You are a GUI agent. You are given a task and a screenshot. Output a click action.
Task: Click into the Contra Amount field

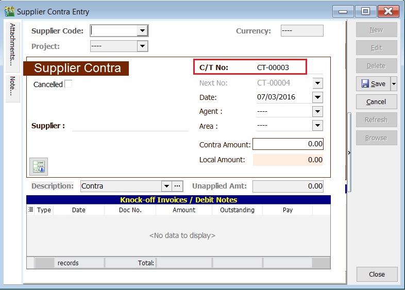click(x=288, y=144)
